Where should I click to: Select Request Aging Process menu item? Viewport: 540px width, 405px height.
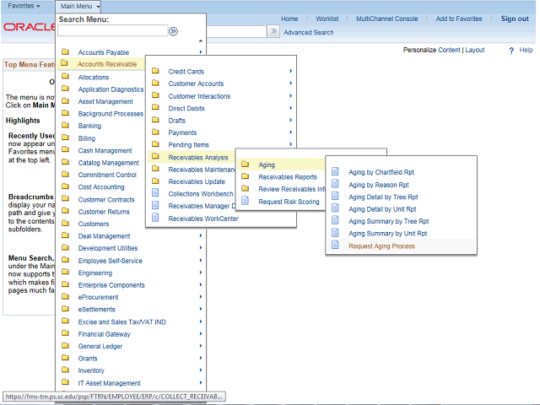(381, 246)
